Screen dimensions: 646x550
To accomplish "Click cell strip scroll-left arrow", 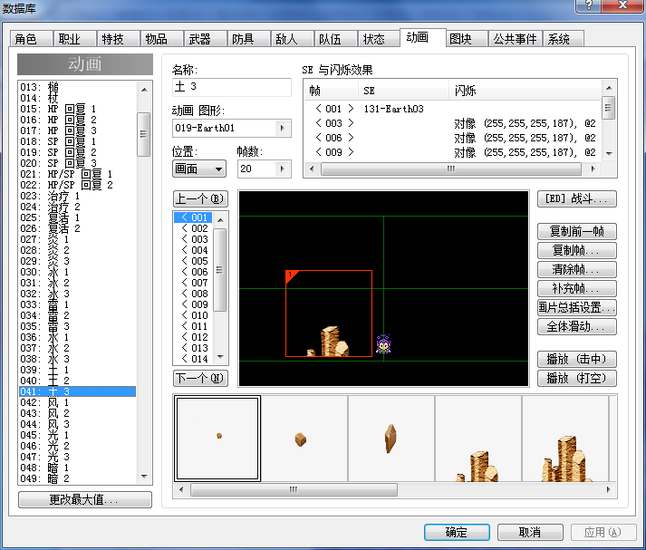I will click(181, 490).
